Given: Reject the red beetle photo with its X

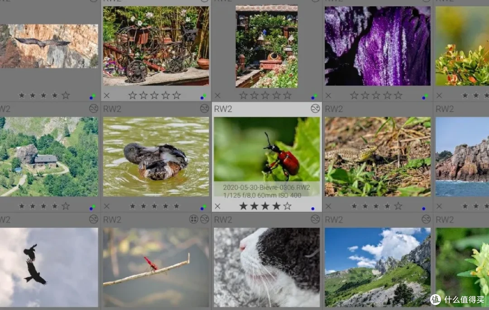Looking at the screenshot, I should pyautogui.click(x=217, y=206).
